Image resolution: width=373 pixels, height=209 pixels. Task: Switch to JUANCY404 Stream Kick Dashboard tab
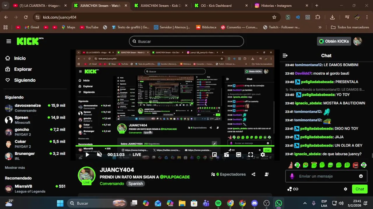[160, 6]
